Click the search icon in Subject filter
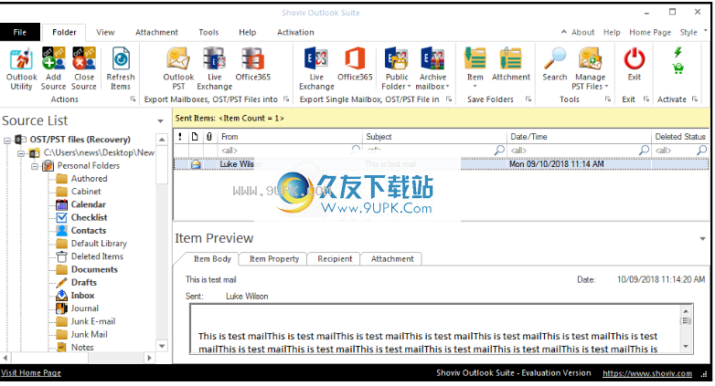715x386 pixels. [500, 150]
